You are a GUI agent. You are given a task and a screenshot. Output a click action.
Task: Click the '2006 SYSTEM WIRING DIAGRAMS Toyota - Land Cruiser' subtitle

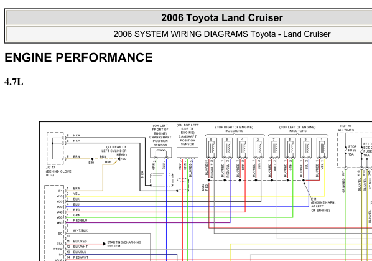(x=222, y=34)
